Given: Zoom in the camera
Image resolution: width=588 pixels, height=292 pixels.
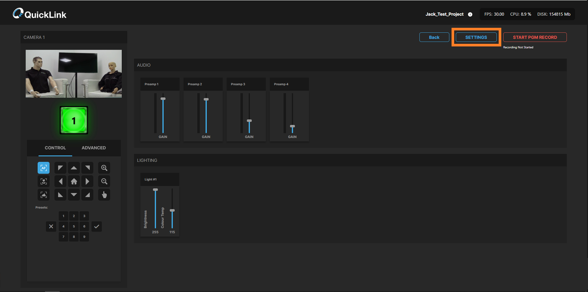Looking at the screenshot, I should point(104,168).
